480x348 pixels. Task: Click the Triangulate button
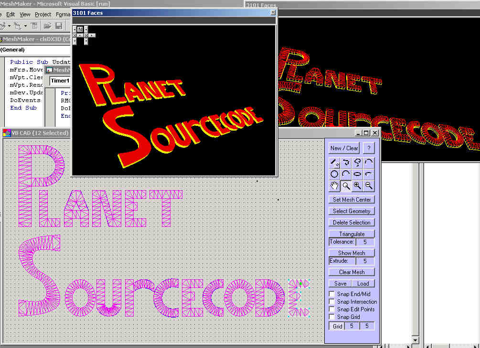point(352,234)
